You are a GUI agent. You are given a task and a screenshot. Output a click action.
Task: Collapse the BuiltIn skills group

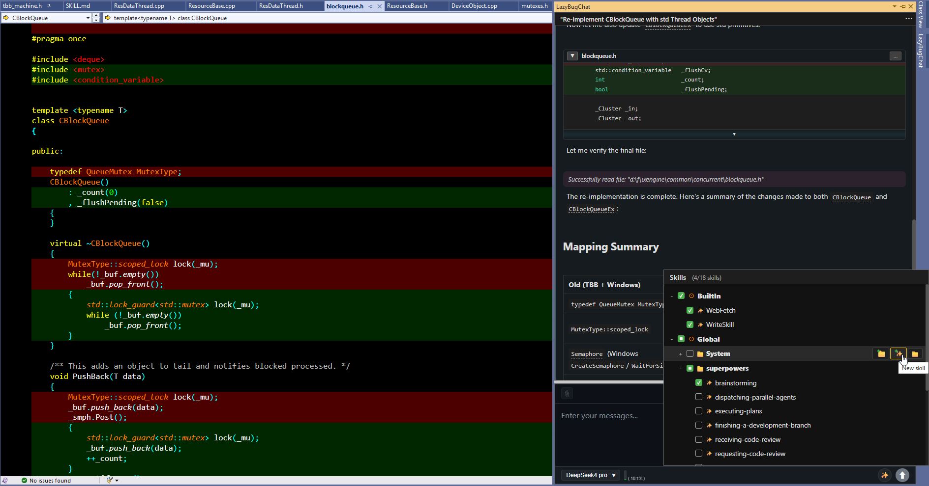[672, 296]
